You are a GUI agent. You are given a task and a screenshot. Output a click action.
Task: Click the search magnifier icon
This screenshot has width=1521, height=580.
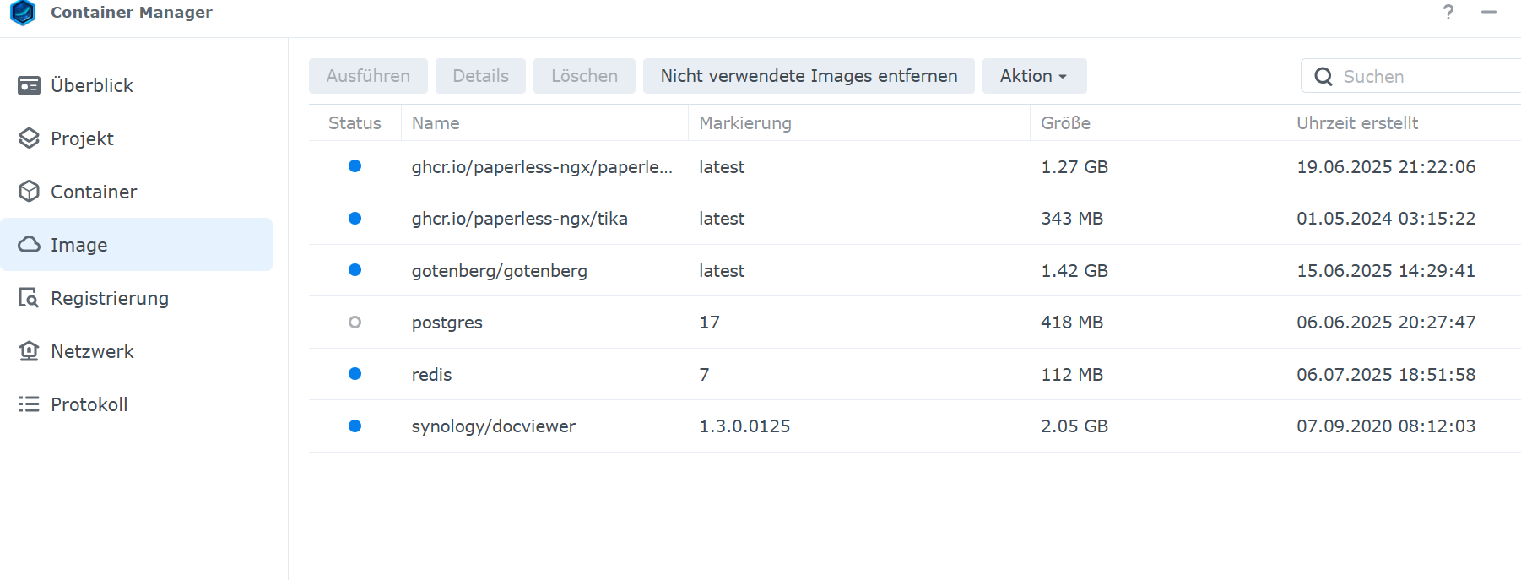1323,77
